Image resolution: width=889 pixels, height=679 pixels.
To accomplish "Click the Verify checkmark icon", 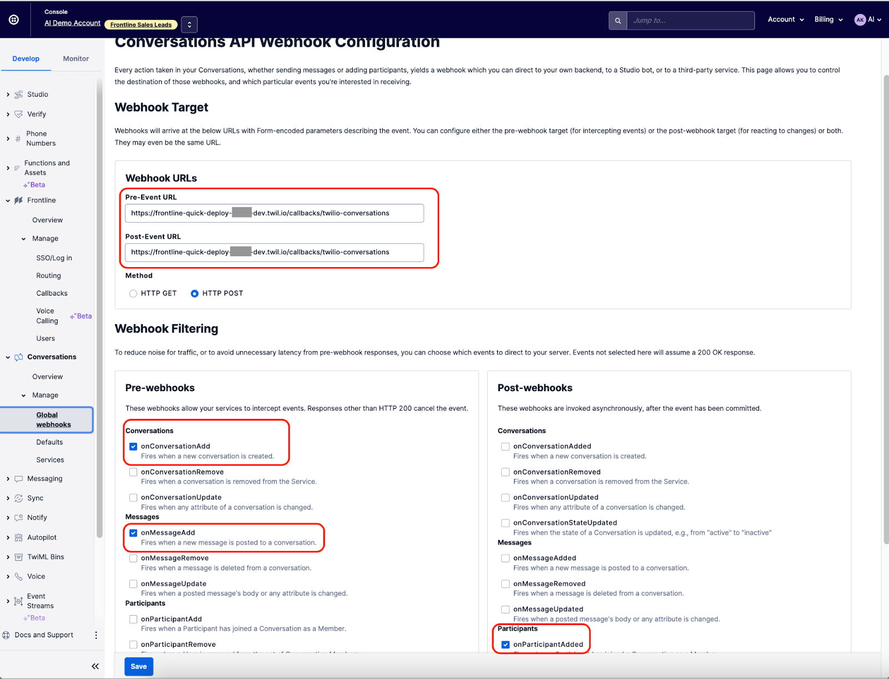I will tap(19, 114).
